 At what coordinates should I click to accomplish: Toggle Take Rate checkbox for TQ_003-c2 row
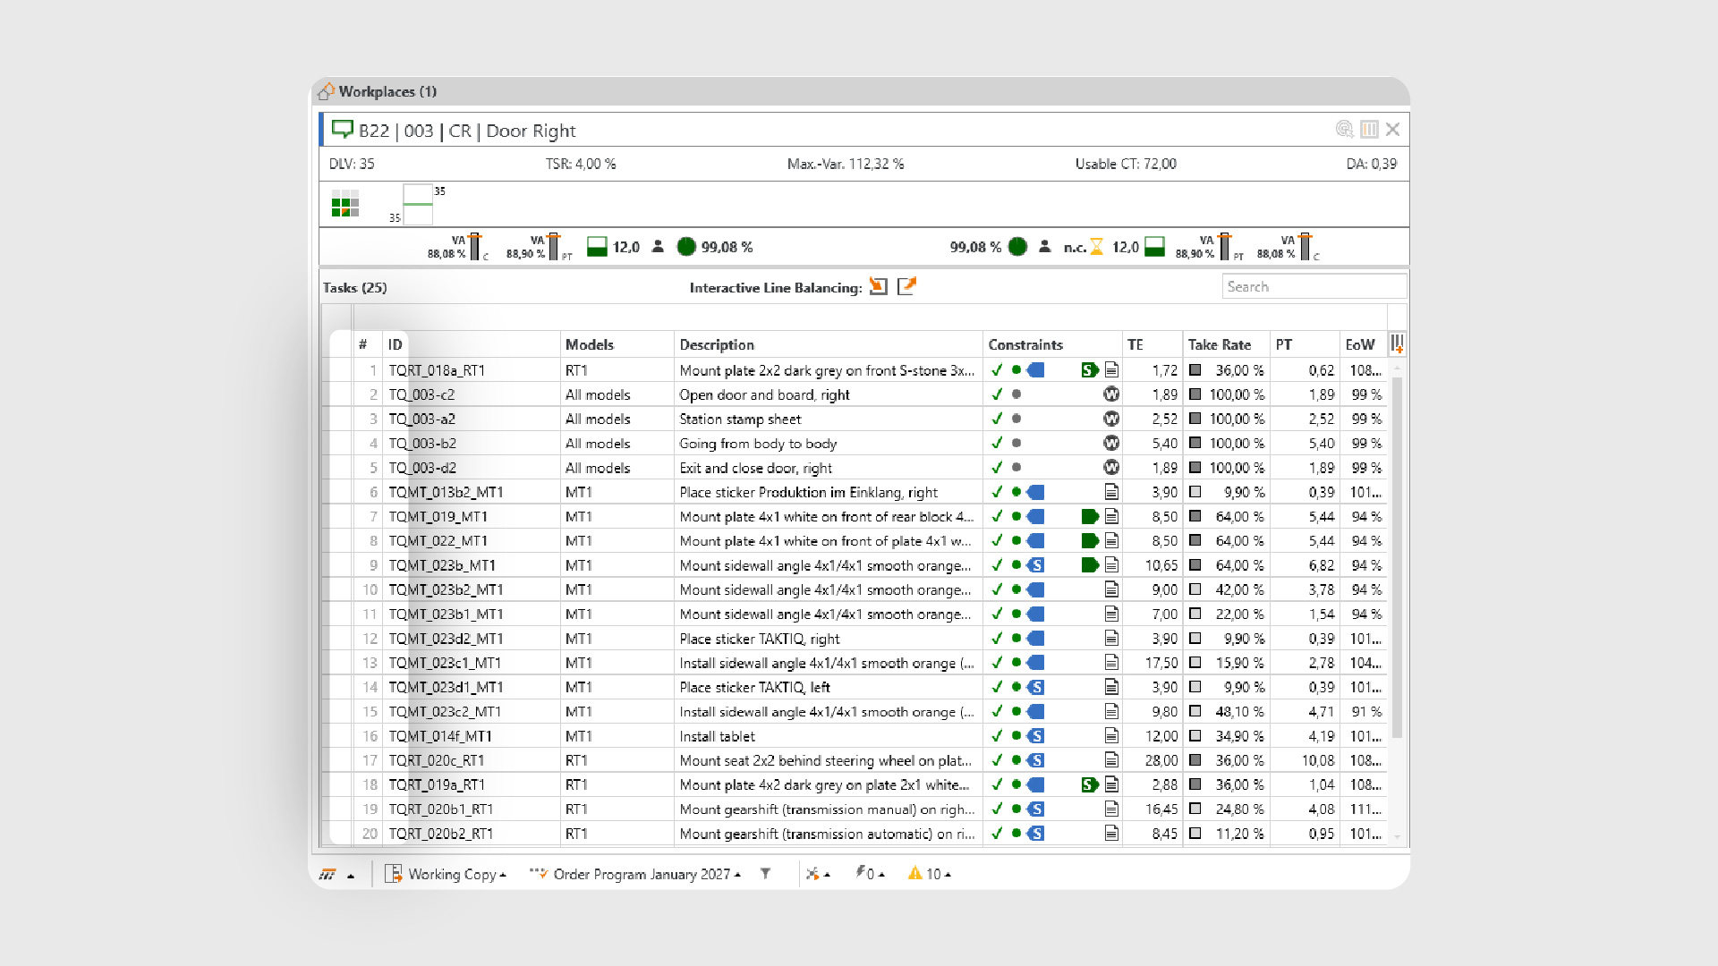click(1195, 394)
